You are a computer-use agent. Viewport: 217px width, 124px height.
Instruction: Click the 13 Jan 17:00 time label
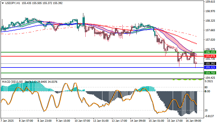(119, 121)
